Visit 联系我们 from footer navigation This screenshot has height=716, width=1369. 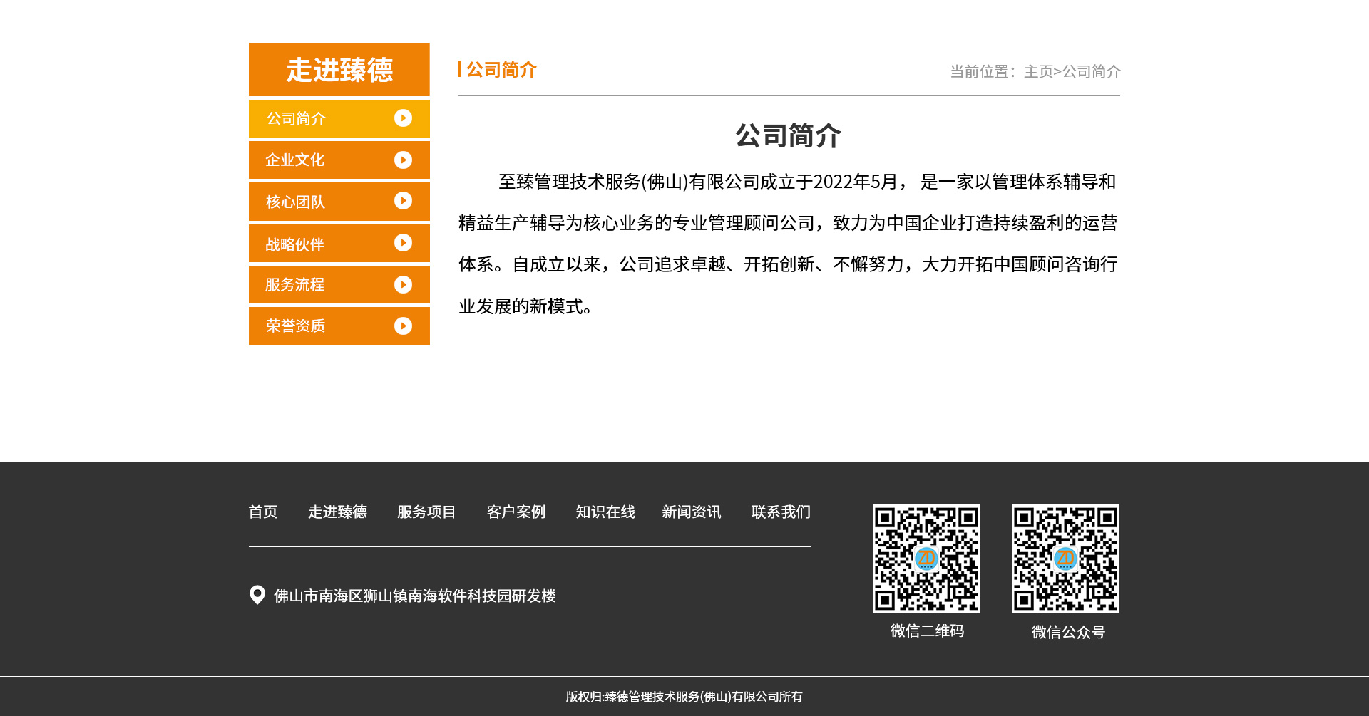781,512
